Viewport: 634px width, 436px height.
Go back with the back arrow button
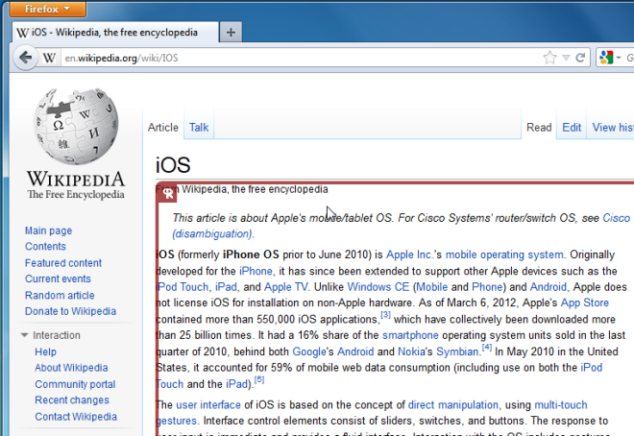(26, 58)
